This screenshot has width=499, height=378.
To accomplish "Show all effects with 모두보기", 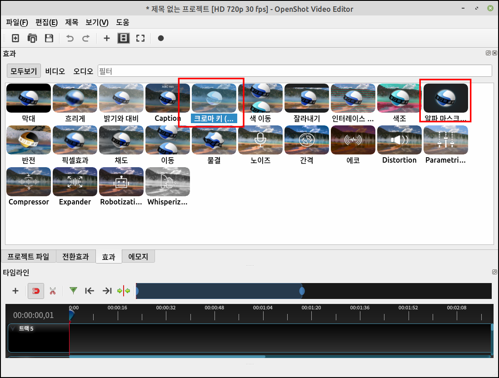I will pos(24,71).
